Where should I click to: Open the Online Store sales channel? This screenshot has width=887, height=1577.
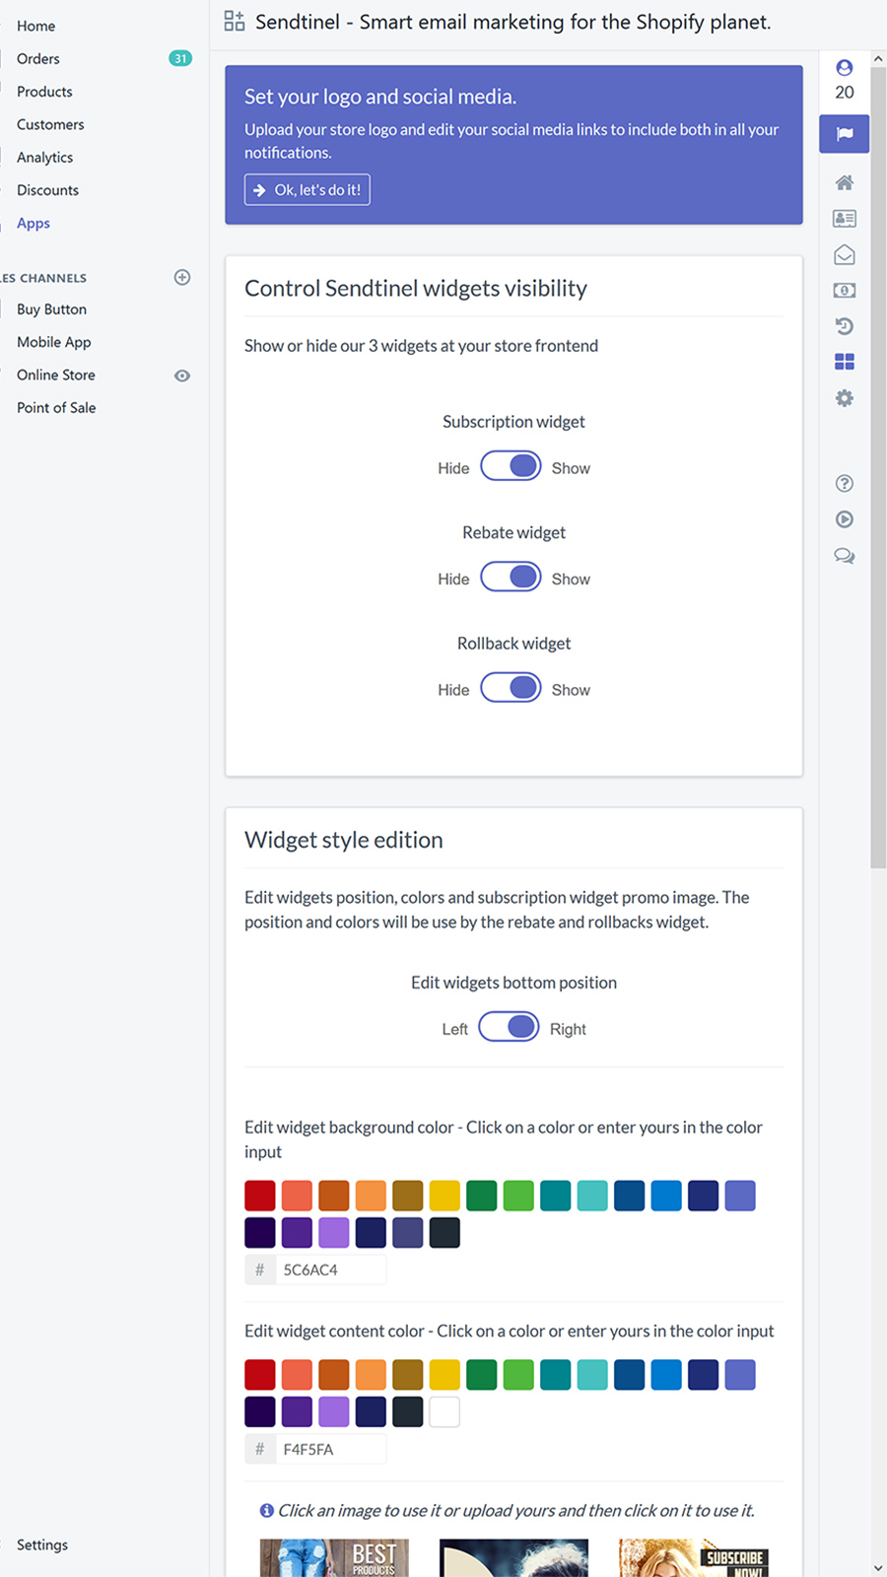coord(56,375)
